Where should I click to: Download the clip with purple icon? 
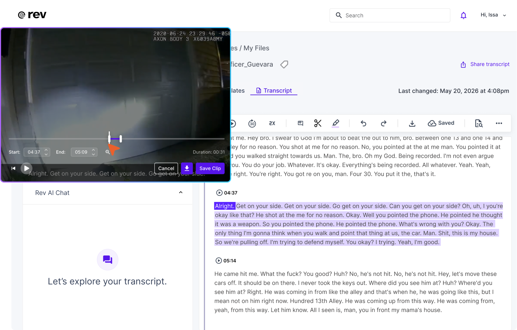pos(187,168)
